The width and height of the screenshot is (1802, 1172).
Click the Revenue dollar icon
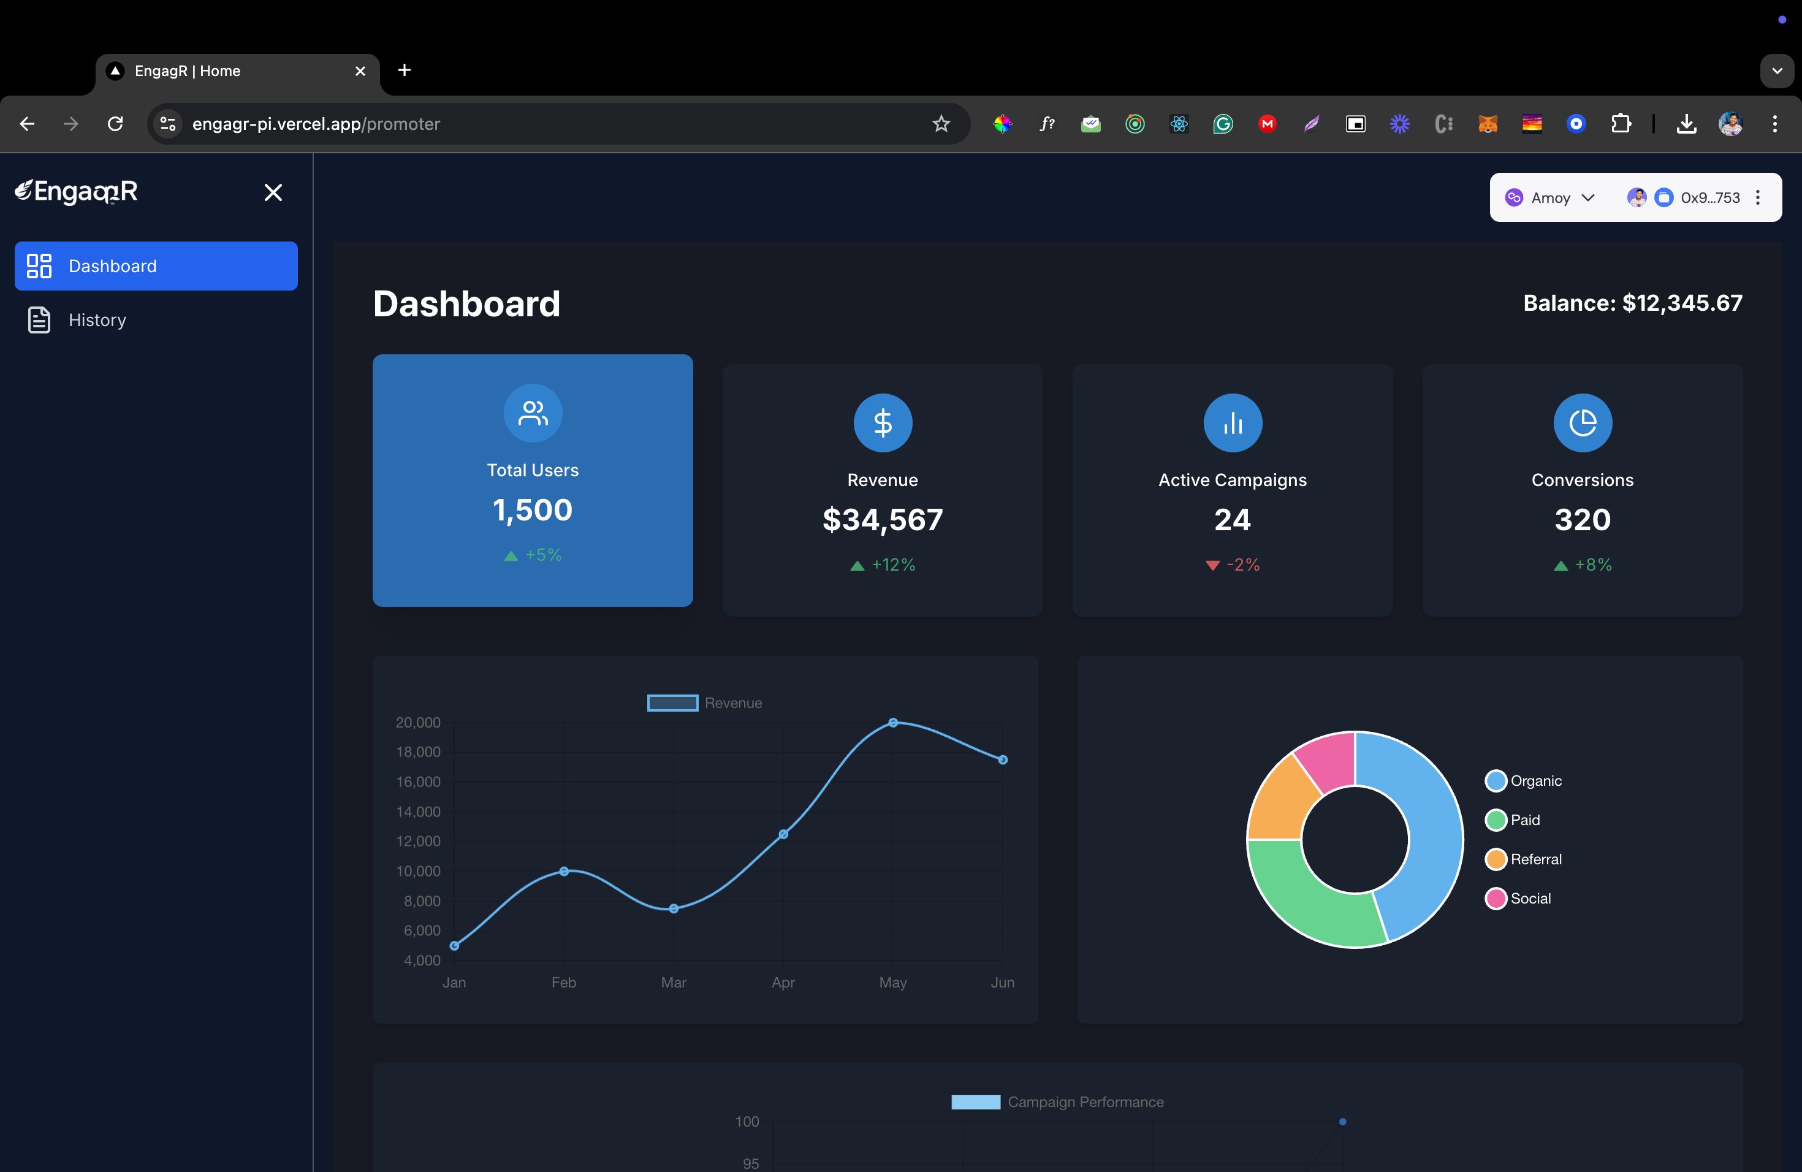coord(883,422)
